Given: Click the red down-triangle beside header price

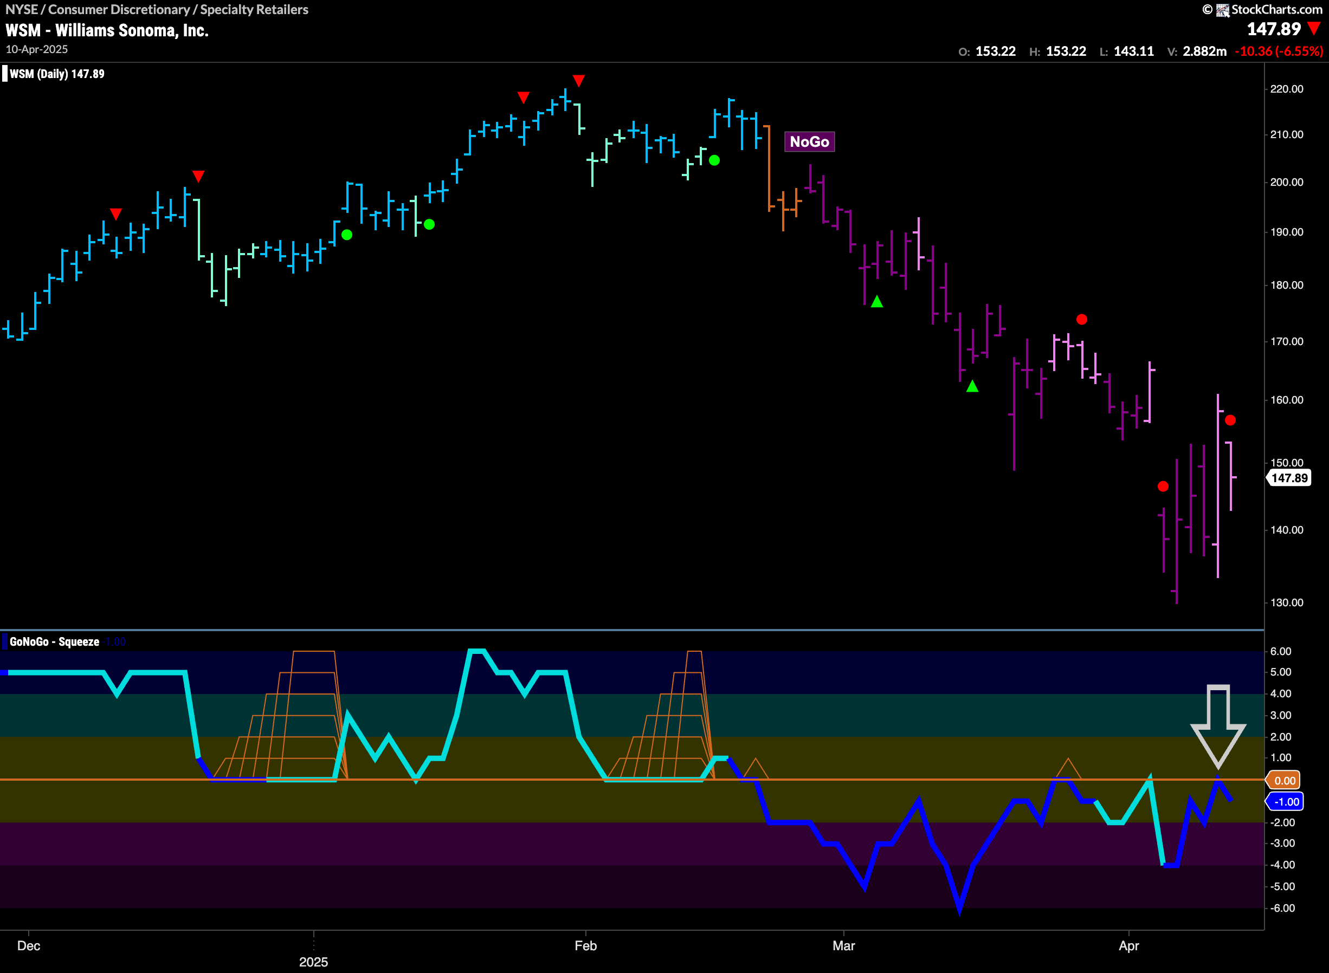Looking at the screenshot, I should pyautogui.click(x=1314, y=28).
